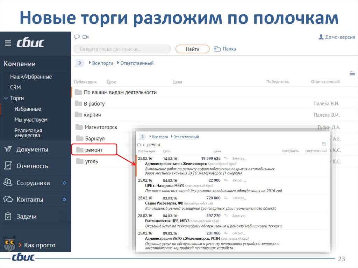Click the home icon in ремонт breadcrumb

click(x=139, y=145)
